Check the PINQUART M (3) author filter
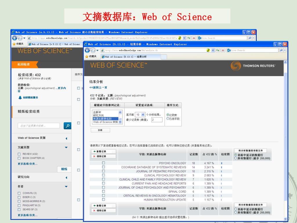The image size is (297, 223). (19, 205)
